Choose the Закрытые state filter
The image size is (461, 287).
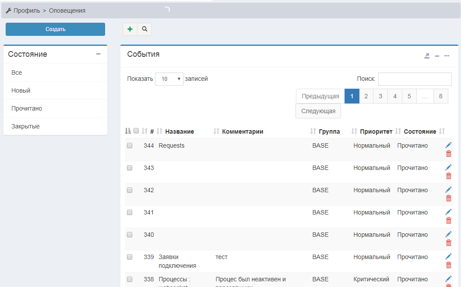tap(25, 126)
